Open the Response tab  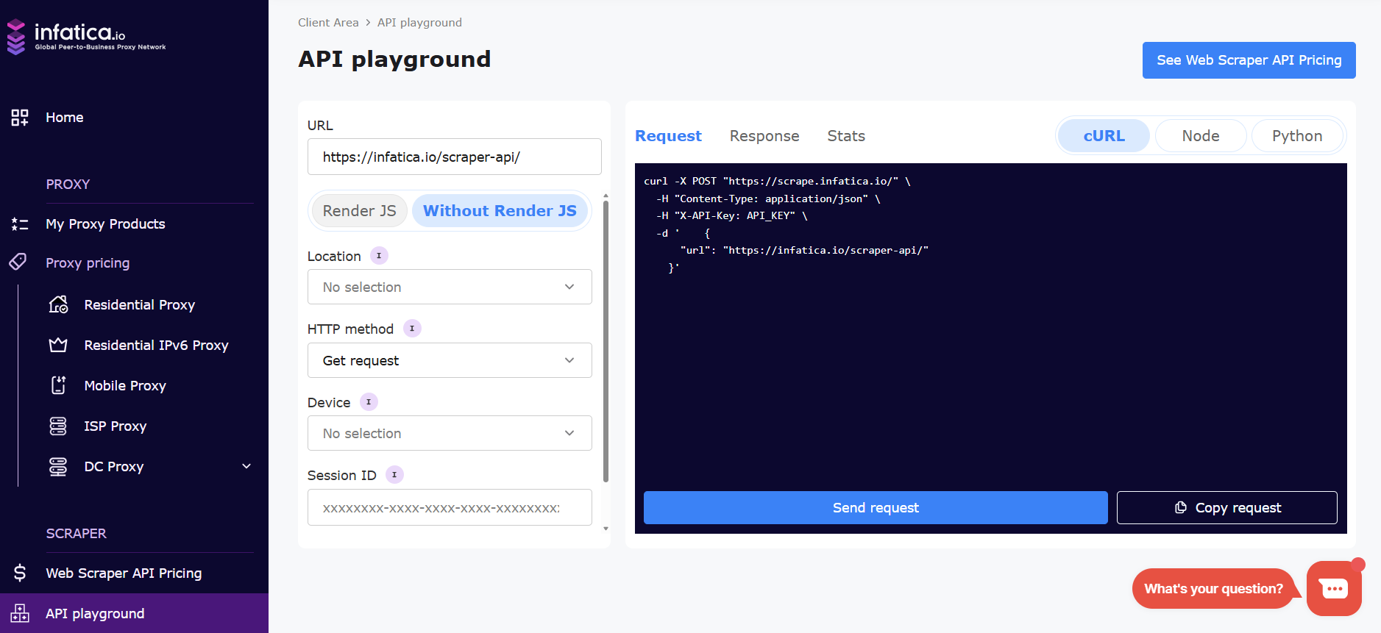click(x=764, y=136)
